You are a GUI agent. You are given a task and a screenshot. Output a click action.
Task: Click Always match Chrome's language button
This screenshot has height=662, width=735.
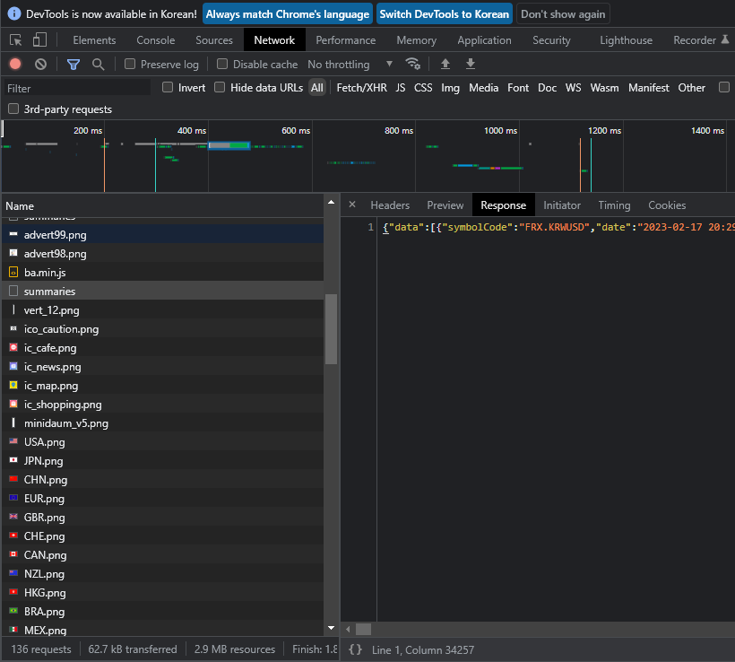point(288,14)
